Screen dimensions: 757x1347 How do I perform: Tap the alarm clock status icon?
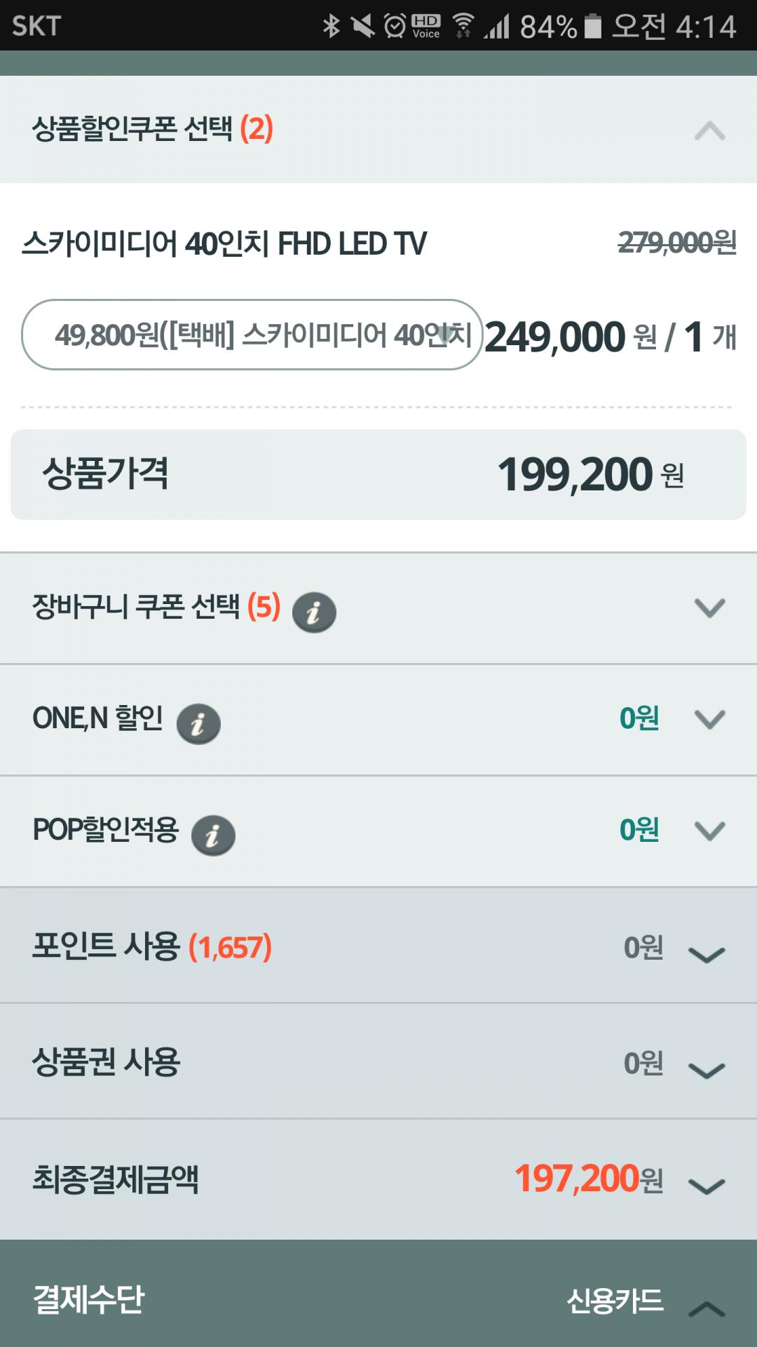click(395, 26)
